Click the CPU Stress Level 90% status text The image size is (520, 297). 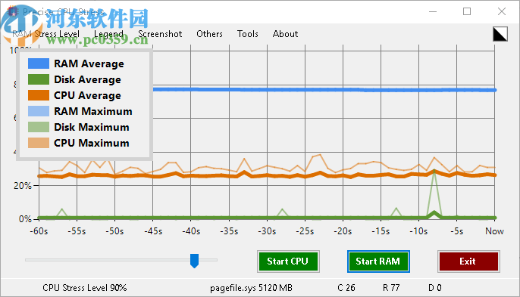(85, 288)
